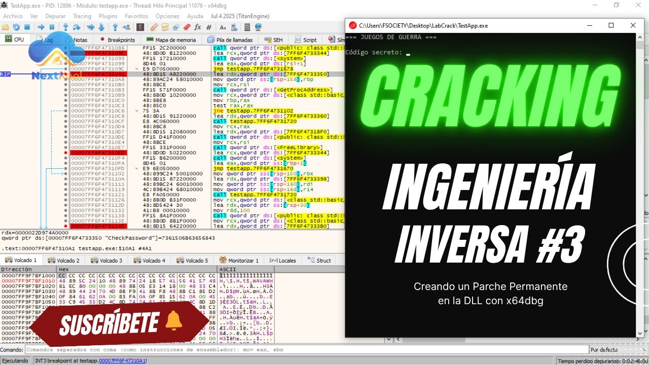
Task: Select the Volcado 2 dump tab
Action: coord(64,261)
